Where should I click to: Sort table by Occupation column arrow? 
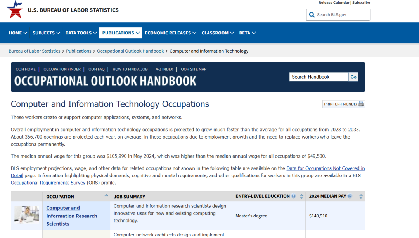tap(106, 195)
